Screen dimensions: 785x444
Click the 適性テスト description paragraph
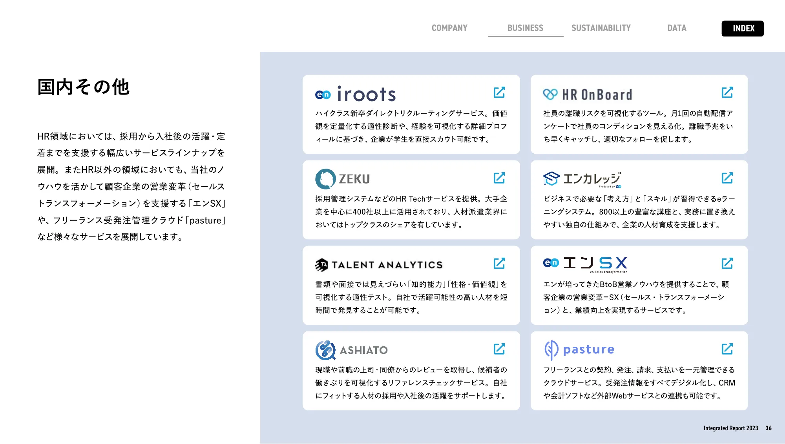pyautogui.click(x=411, y=297)
